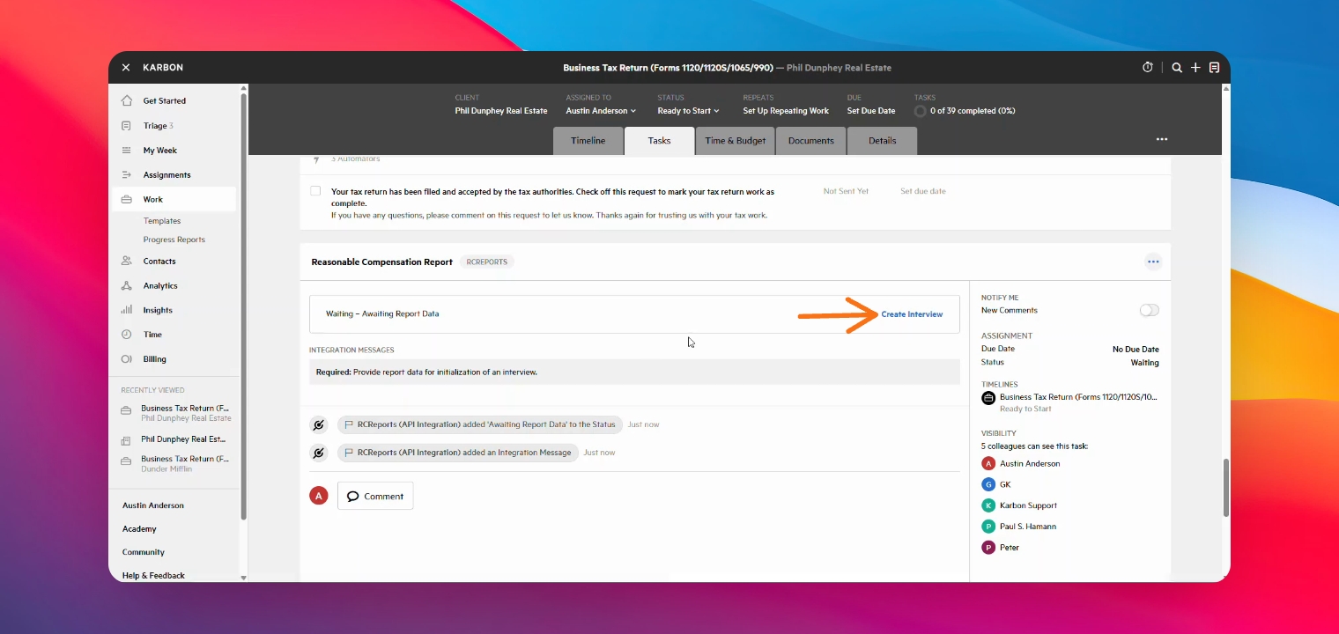Click the Assignments sidebar icon

(x=127, y=175)
